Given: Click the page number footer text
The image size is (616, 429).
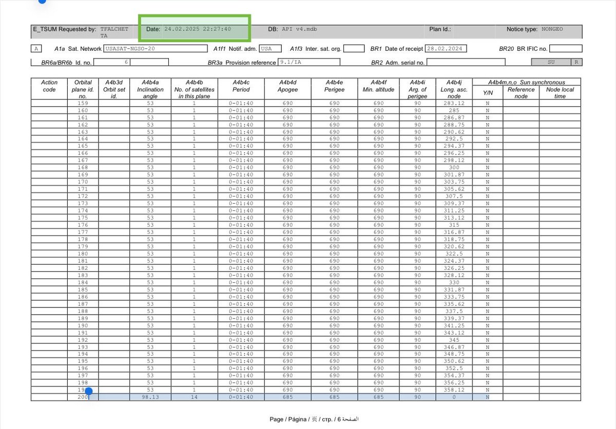Looking at the screenshot, I should click(x=314, y=419).
